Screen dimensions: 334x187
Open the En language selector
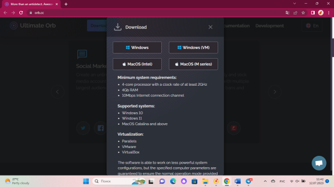click(x=312, y=25)
